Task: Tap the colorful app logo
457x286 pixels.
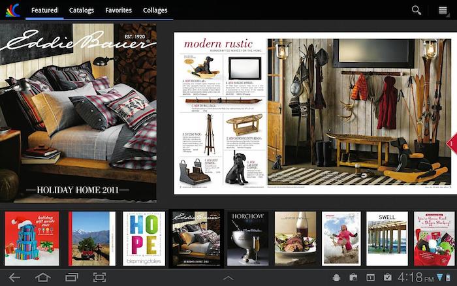Action: [12, 10]
